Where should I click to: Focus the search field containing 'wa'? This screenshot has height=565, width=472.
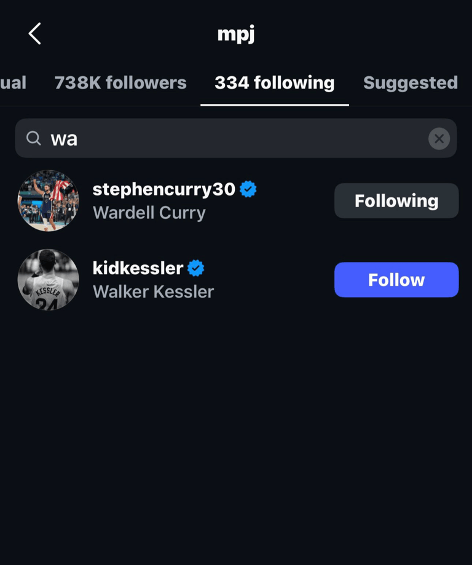234,139
